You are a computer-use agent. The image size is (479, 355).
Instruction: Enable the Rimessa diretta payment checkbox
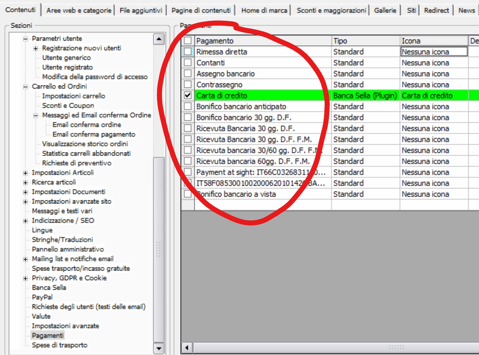[x=188, y=52]
